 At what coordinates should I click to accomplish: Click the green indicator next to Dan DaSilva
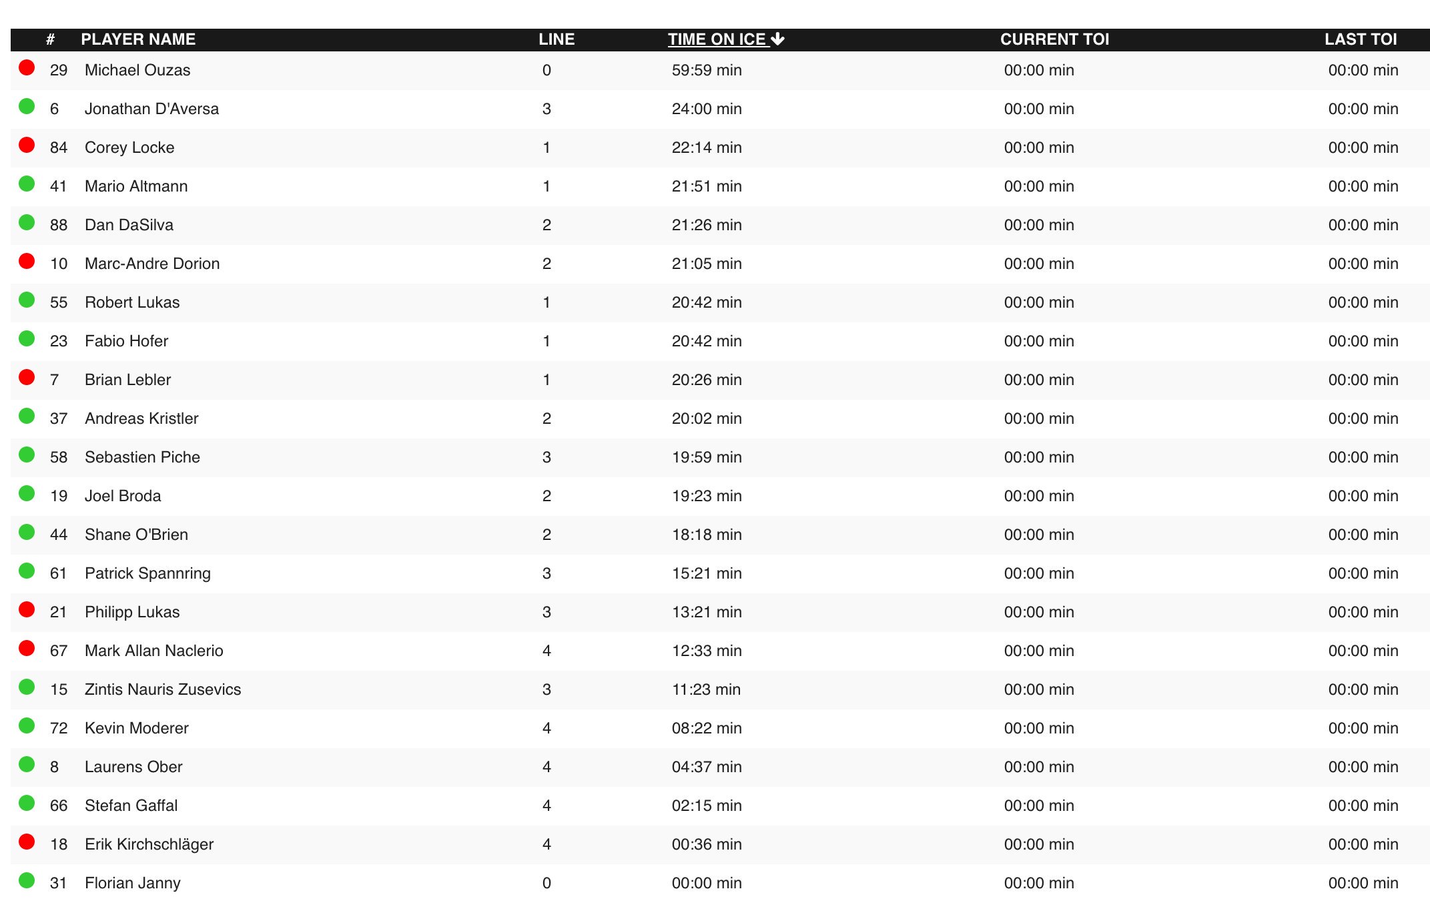click(27, 222)
